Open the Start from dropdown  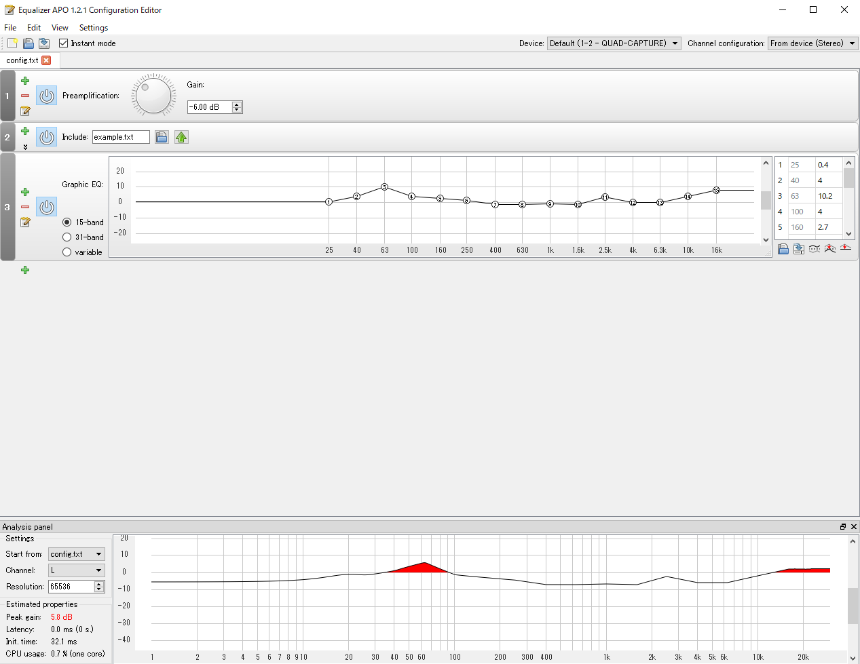point(77,554)
